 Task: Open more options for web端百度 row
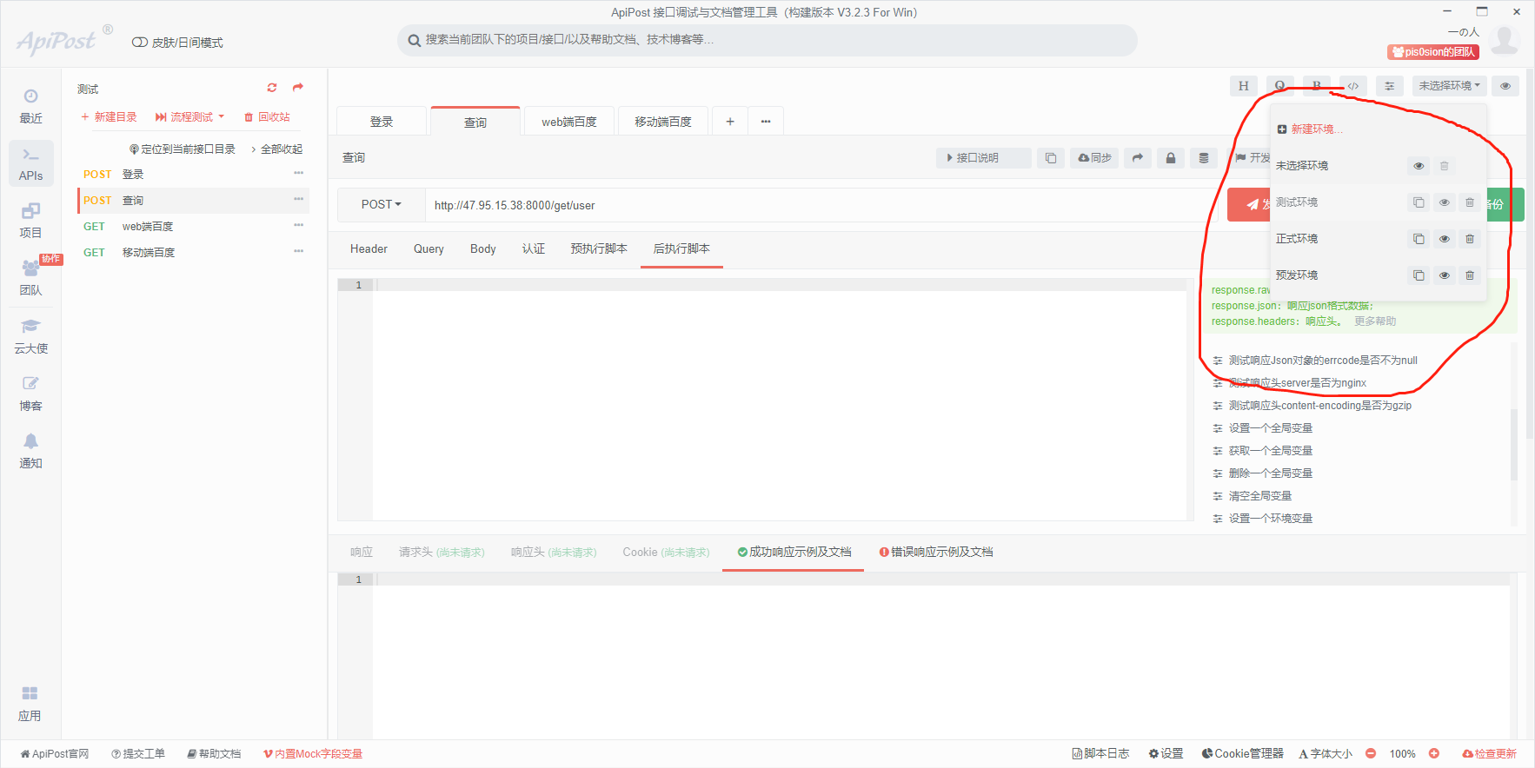298,226
